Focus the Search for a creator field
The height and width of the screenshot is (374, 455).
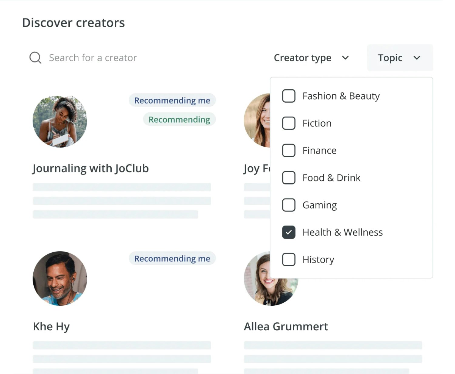tap(93, 58)
